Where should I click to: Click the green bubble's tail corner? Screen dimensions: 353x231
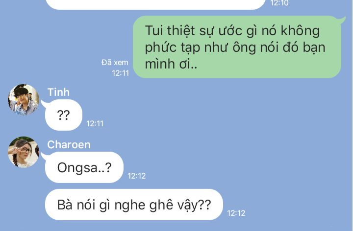(342, 20)
